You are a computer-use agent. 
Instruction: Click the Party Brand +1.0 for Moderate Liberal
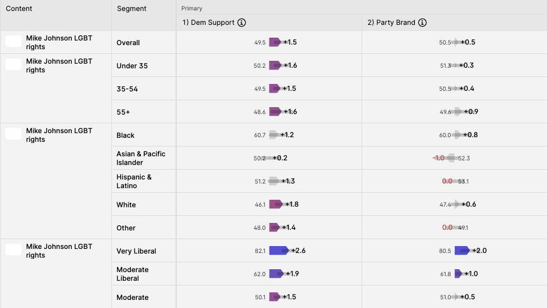coord(471,273)
